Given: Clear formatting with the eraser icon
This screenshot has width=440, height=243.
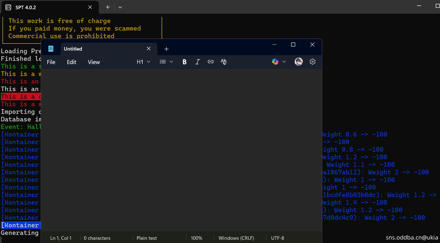Looking at the screenshot, I should coord(224,62).
